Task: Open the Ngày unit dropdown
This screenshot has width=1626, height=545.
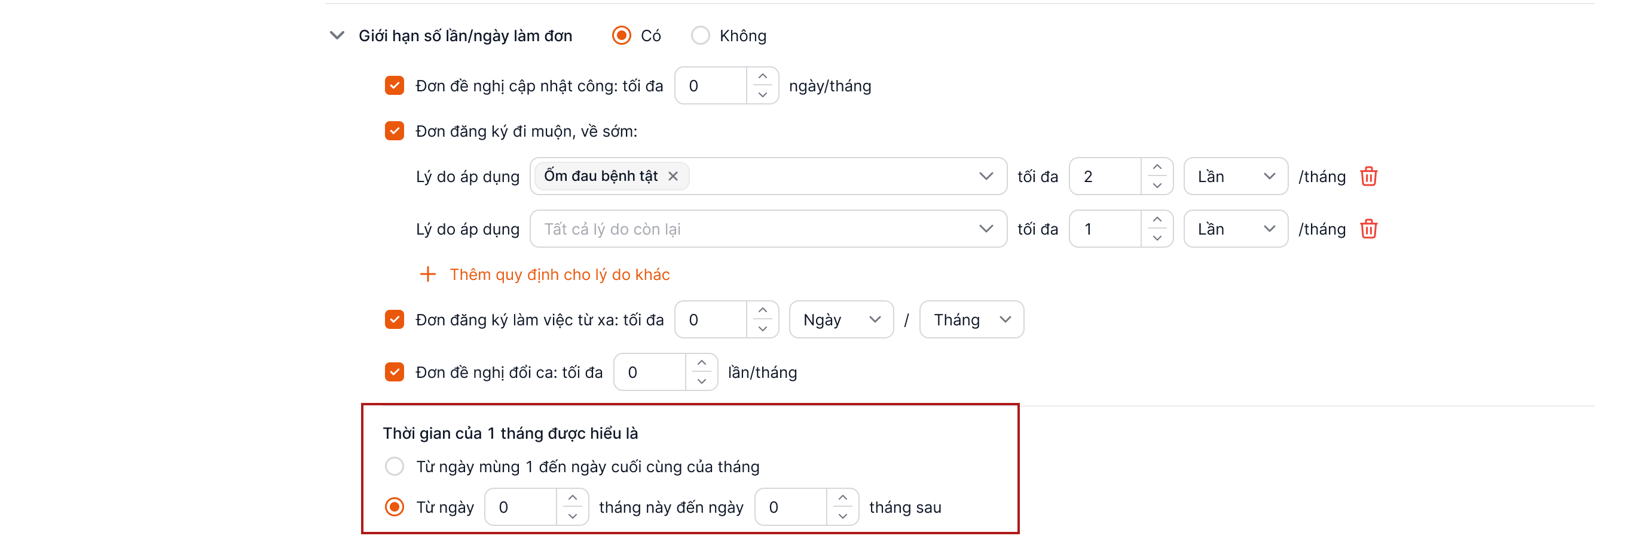Action: tap(840, 320)
